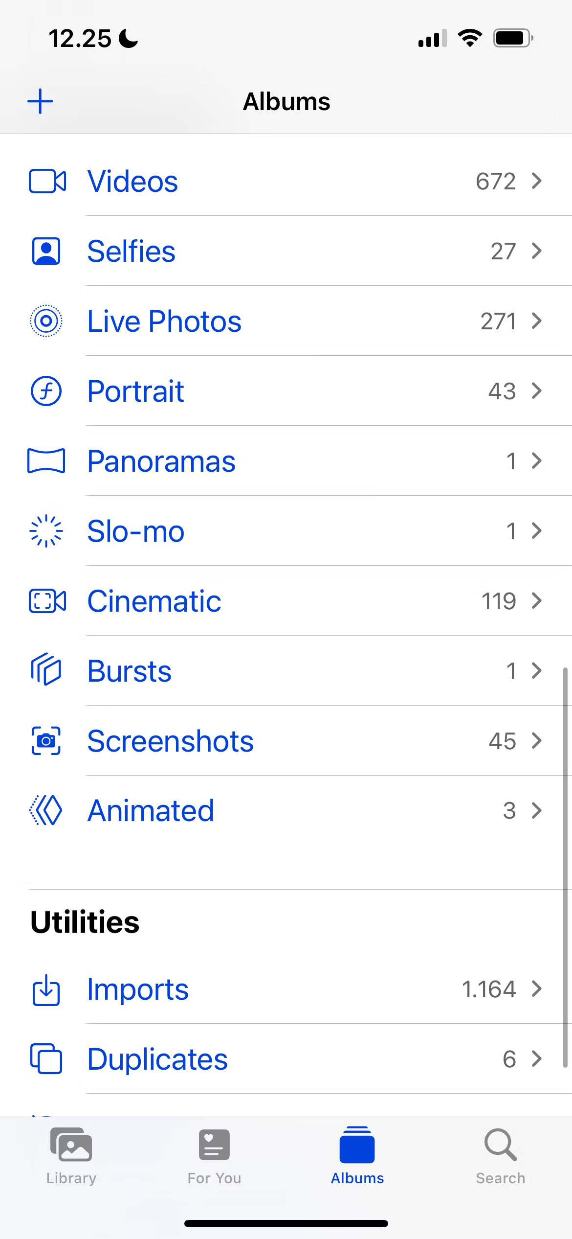Tap the Slo-mo spinner icon
The image size is (572, 1239).
point(46,531)
